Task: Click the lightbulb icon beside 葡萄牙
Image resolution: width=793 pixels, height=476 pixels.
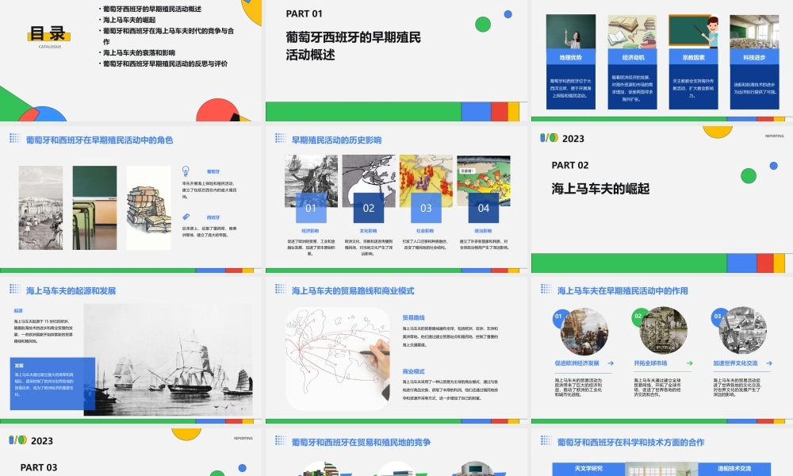Action: pyautogui.click(x=186, y=171)
